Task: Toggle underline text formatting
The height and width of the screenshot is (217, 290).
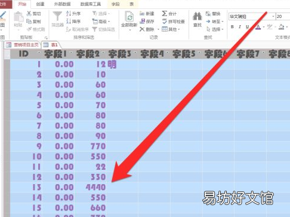Action: [x=247, y=27]
